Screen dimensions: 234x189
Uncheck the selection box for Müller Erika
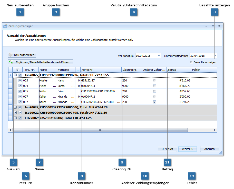(x=20, y=91)
